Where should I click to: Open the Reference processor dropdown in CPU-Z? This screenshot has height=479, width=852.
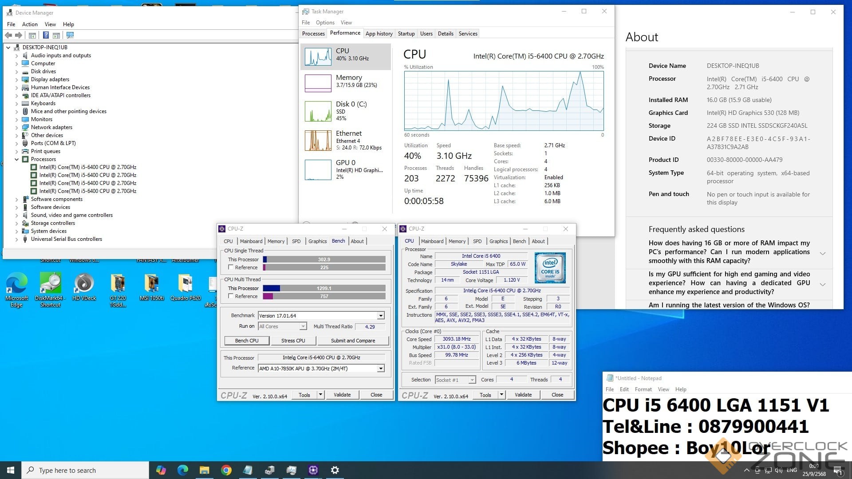(381, 369)
